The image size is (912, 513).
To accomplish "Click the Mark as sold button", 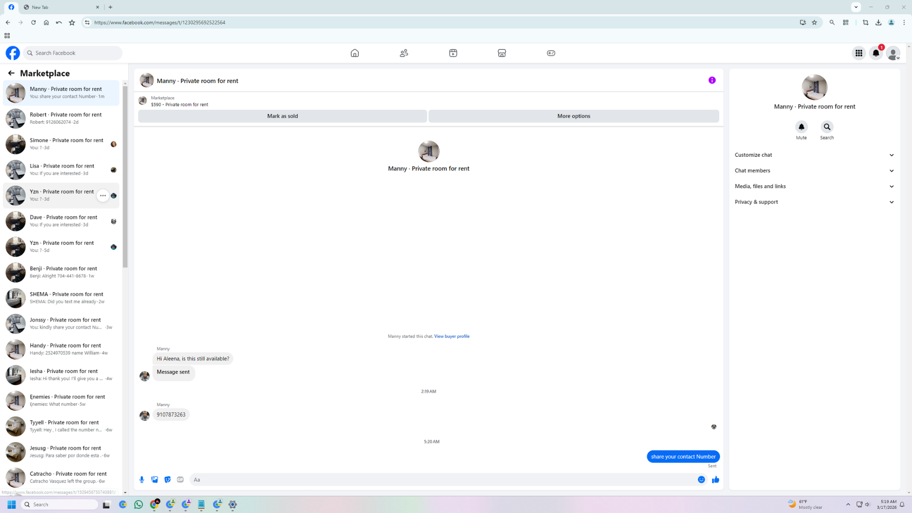I will [x=283, y=116].
